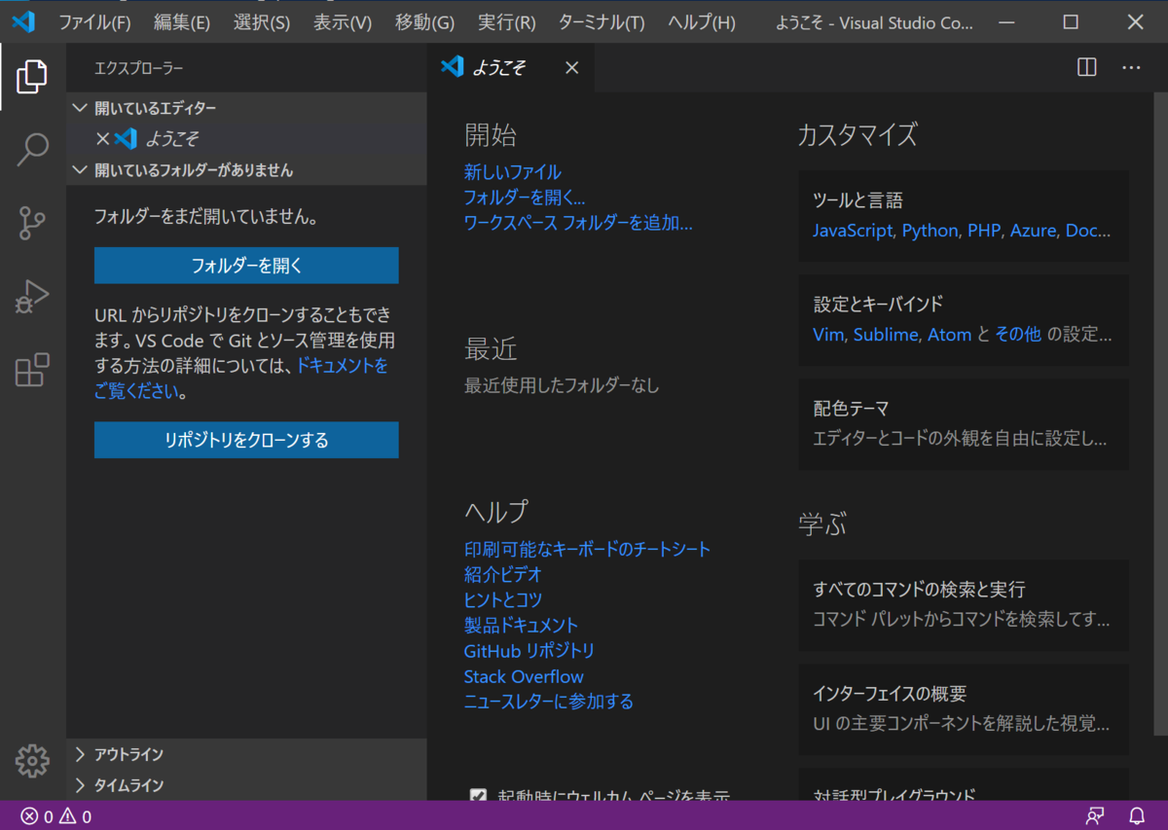1168x830 pixels.
Task: Select ようこそ entry in open editors
Action: [x=246, y=139]
